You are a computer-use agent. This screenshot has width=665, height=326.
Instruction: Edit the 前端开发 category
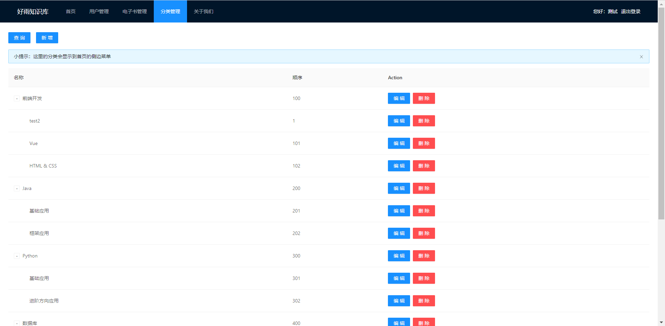pyautogui.click(x=399, y=98)
